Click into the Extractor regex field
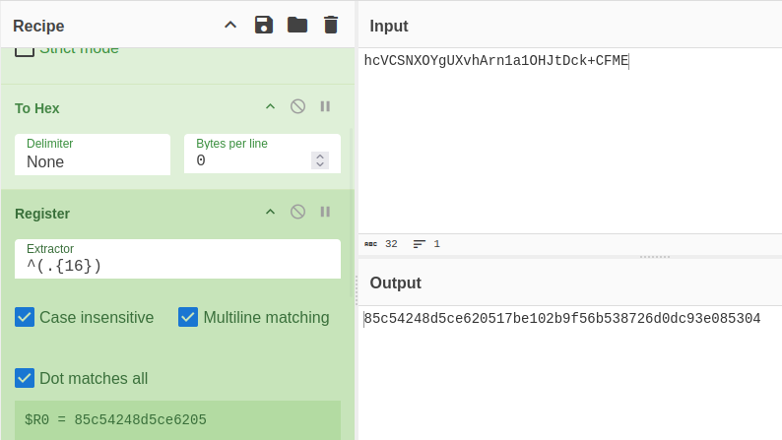782x440 pixels. [x=177, y=259]
